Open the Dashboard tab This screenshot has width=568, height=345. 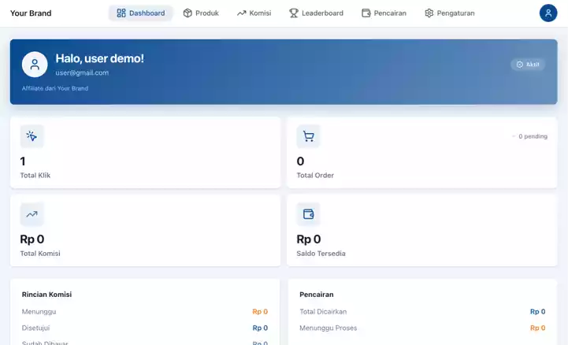[140, 13]
